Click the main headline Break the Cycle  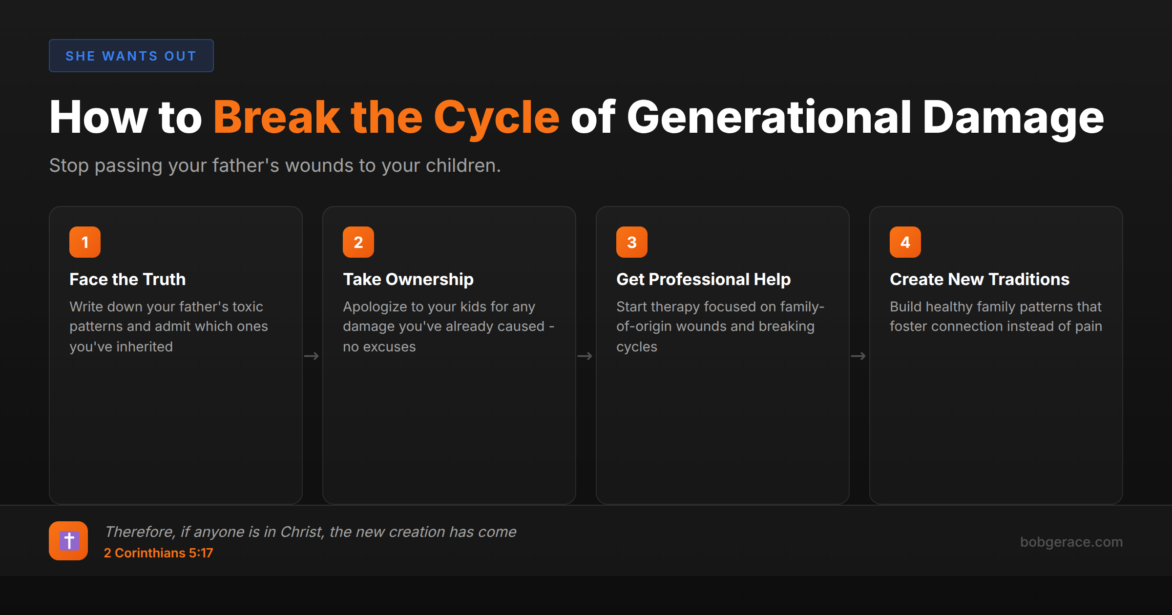387,117
